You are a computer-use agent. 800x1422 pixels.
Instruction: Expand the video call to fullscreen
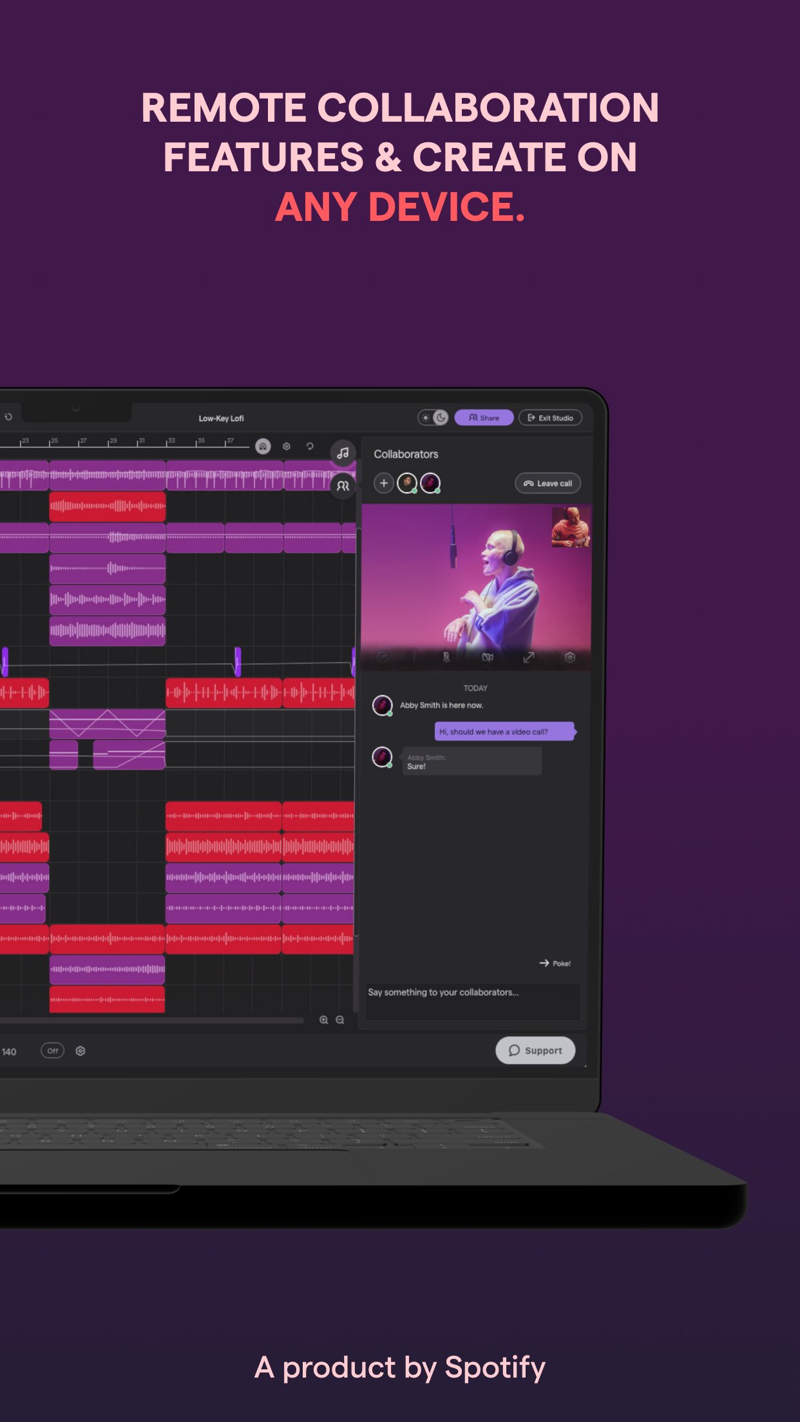pos(529,658)
